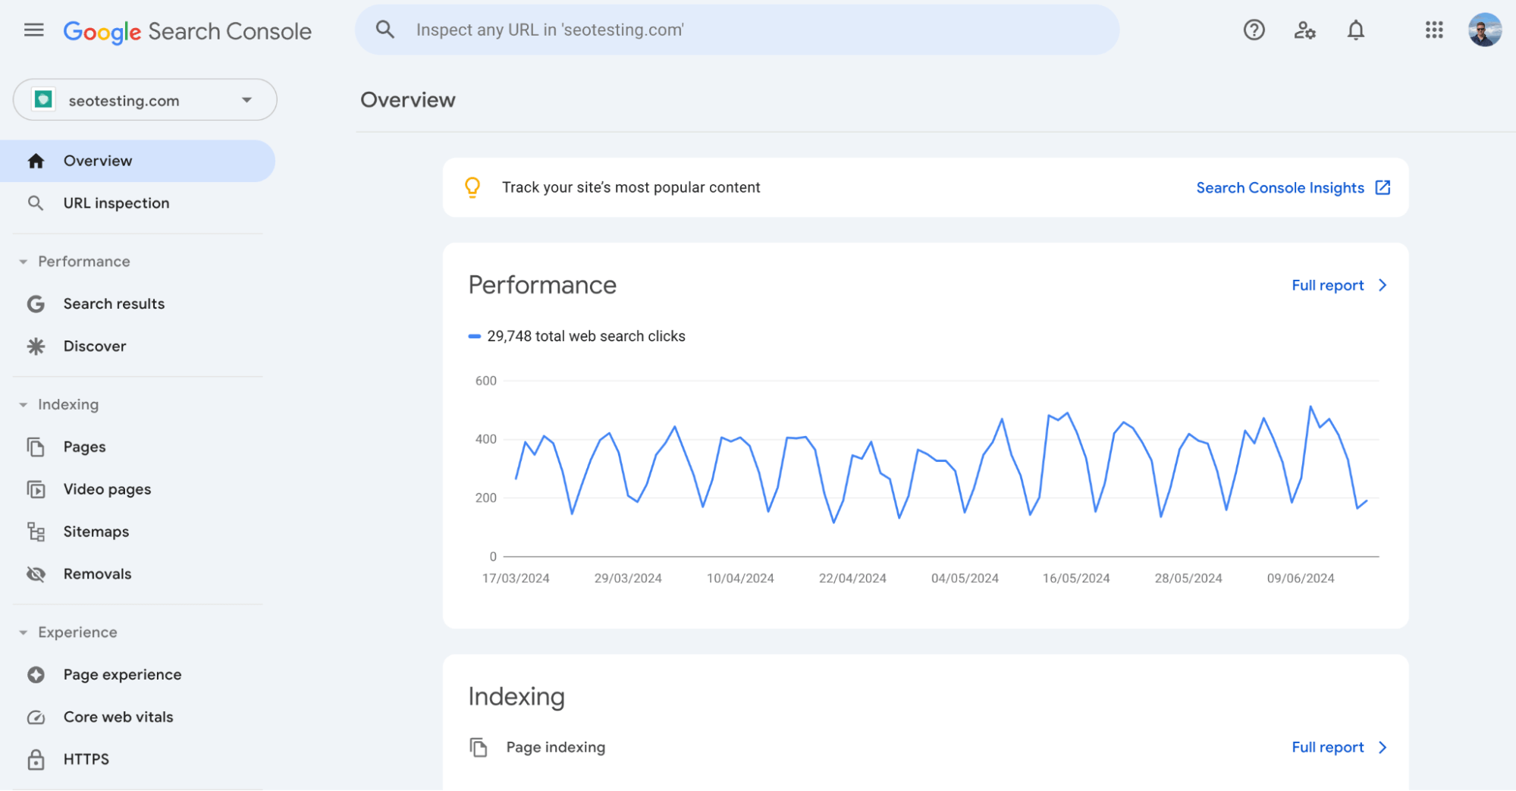
Task: Open users and settings icon in header
Action: click(x=1304, y=30)
